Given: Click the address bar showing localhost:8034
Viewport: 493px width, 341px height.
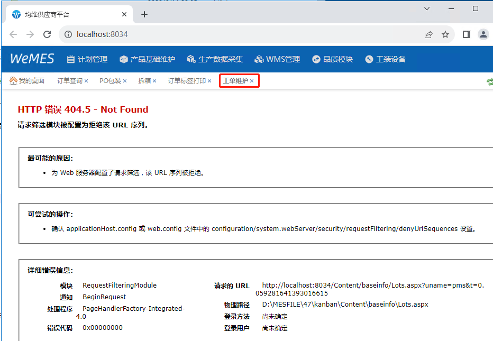Looking at the screenshot, I should point(238,34).
